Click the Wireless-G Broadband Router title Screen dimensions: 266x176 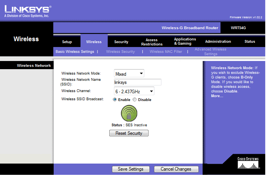pyautogui.click(x=190, y=28)
